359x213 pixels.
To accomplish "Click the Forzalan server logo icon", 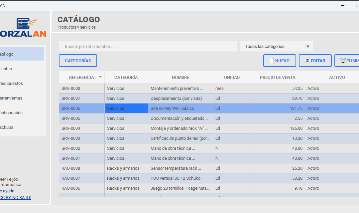I will point(26,23).
